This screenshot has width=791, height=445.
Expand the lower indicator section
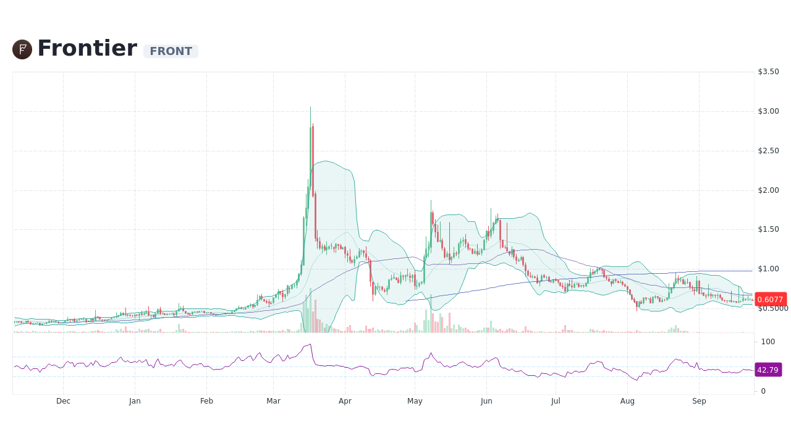click(383, 365)
